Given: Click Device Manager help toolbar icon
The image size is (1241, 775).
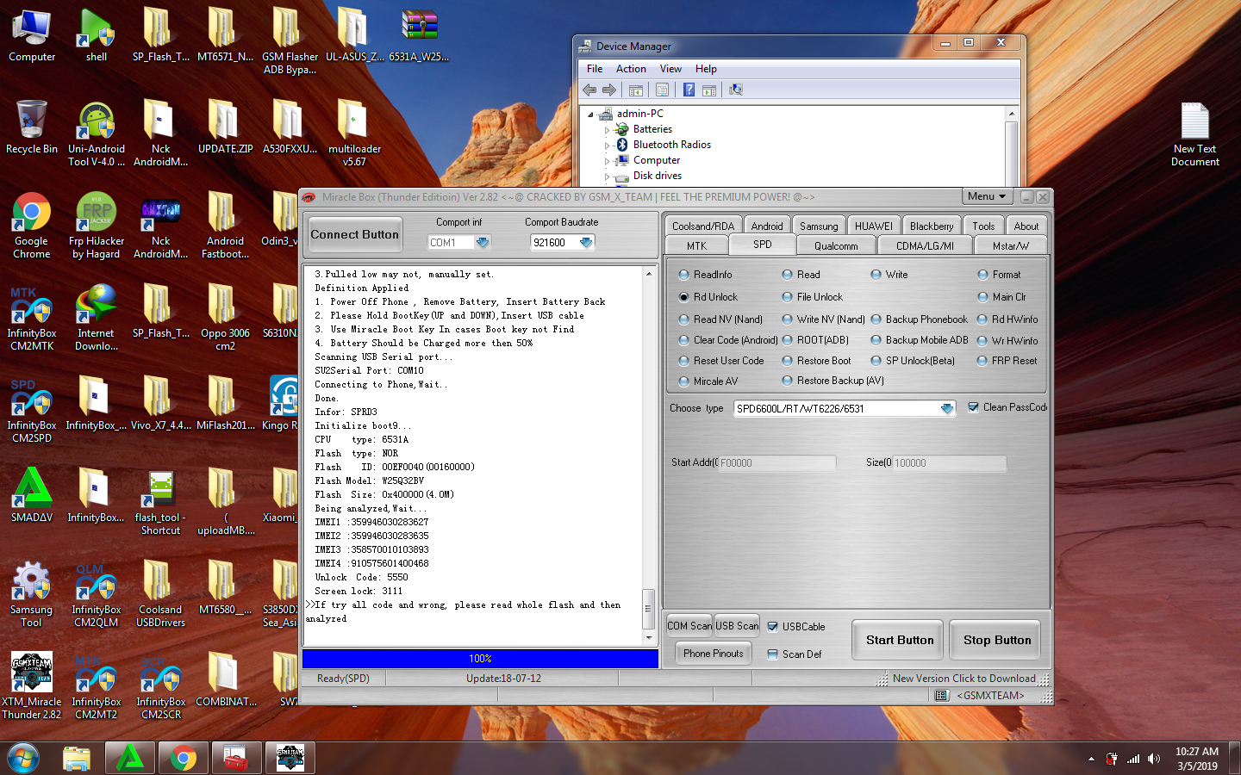Looking at the screenshot, I should pos(689,90).
